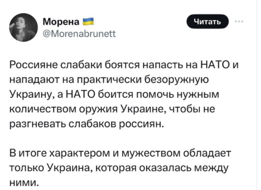Click Морена's round profile avatar

[23, 28]
